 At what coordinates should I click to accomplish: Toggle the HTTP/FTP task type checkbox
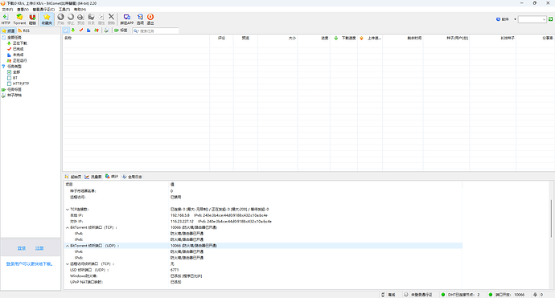pyautogui.click(x=9, y=84)
